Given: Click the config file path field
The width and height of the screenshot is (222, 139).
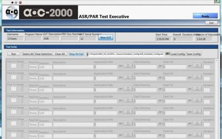Looking at the screenshot, I should coord(125,54).
